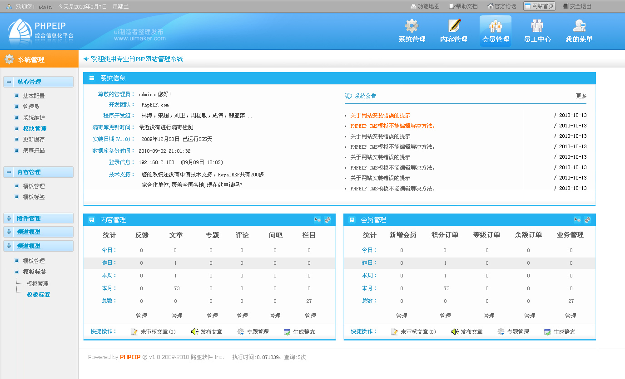Click the uimaker.com watermark text in header
625x379 pixels.
click(140, 39)
